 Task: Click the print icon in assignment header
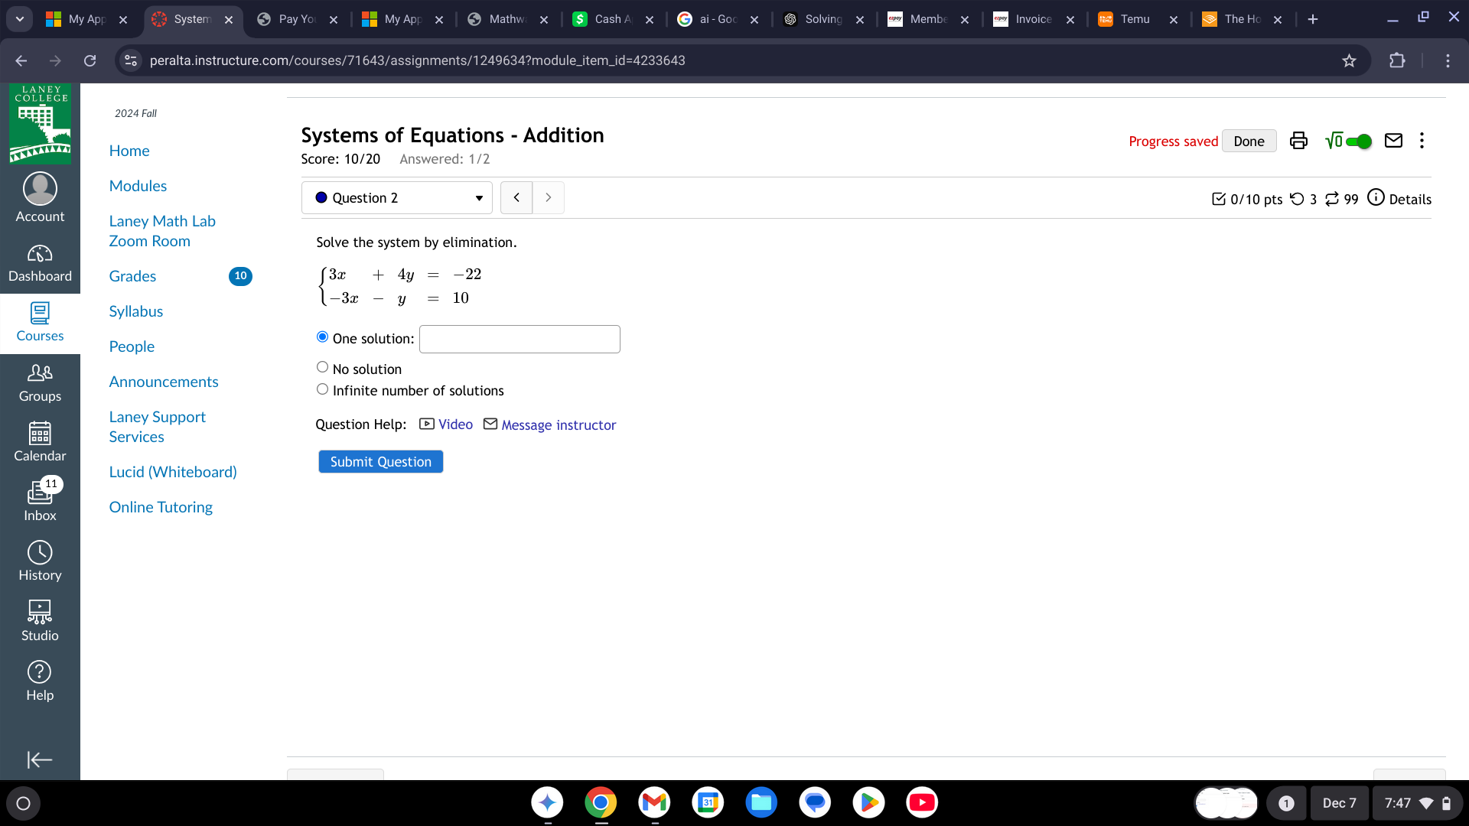click(1298, 141)
